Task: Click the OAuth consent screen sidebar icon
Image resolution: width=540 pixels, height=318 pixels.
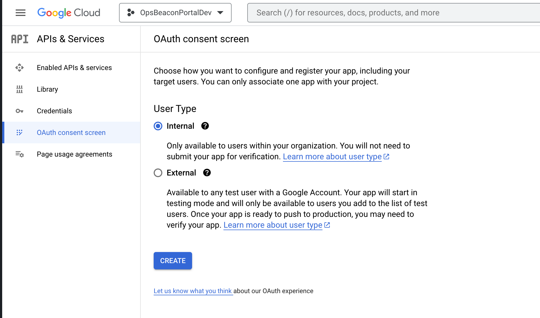Action: [x=19, y=132]
